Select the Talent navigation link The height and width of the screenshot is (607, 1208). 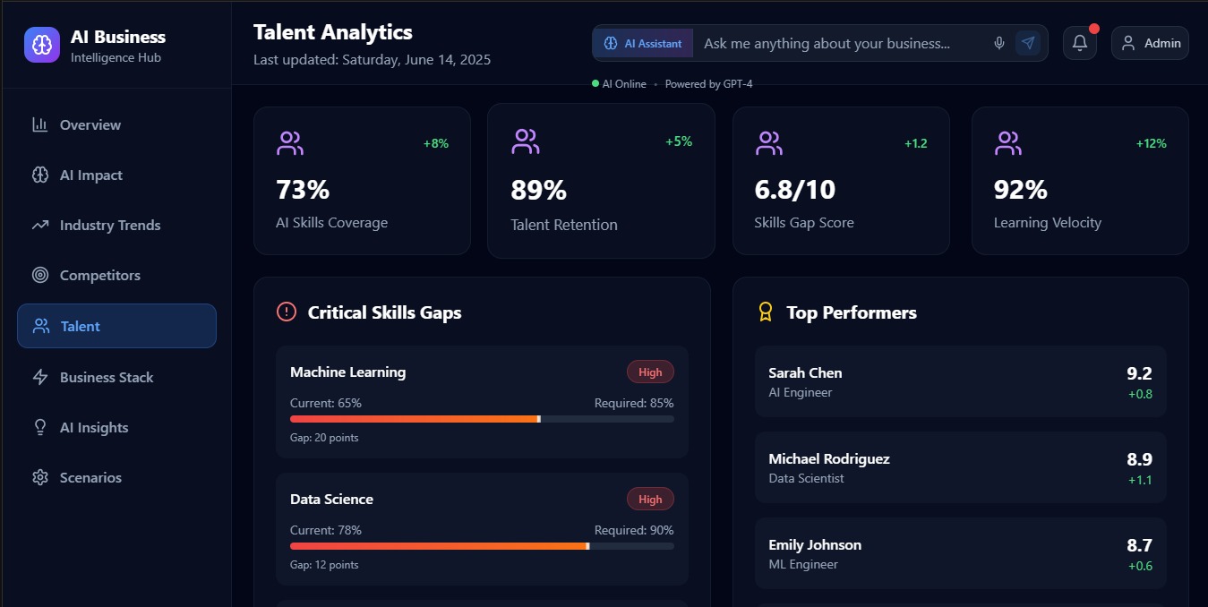(116, 326)
